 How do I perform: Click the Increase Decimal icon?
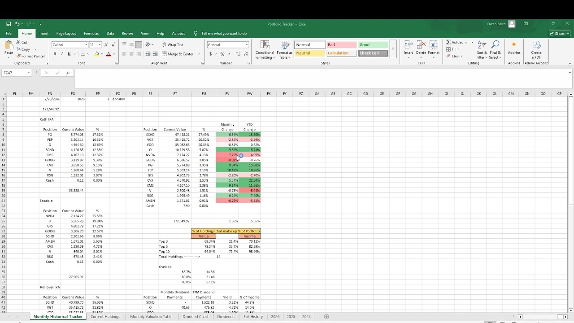pyautogui.click(x=239, y=54)
